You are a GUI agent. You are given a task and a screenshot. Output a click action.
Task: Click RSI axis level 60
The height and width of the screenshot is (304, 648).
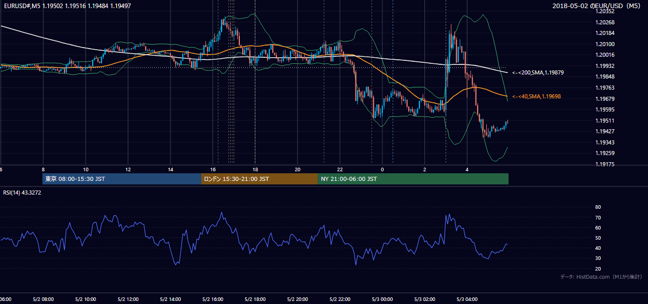click(x=598, y=227)
